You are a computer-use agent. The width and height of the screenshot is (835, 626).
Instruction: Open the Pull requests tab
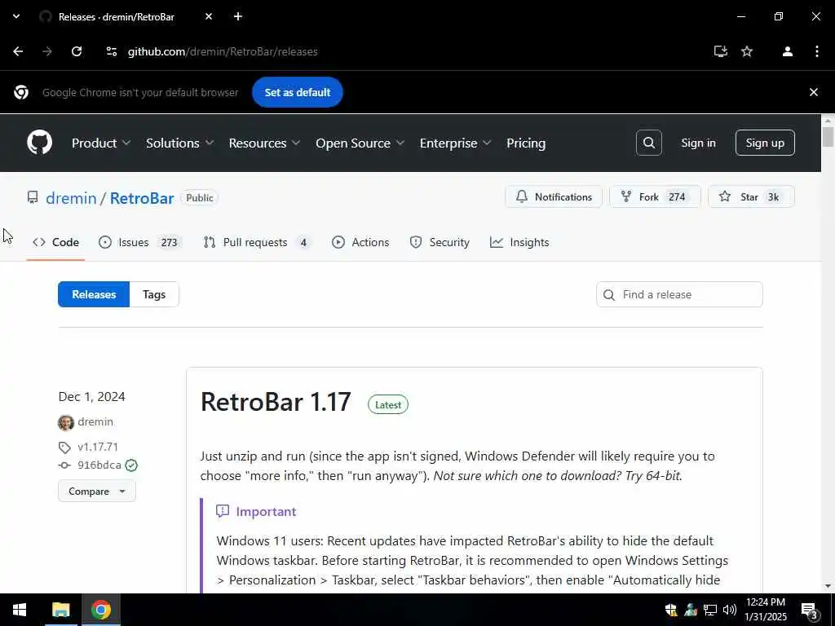coord(257,242)
